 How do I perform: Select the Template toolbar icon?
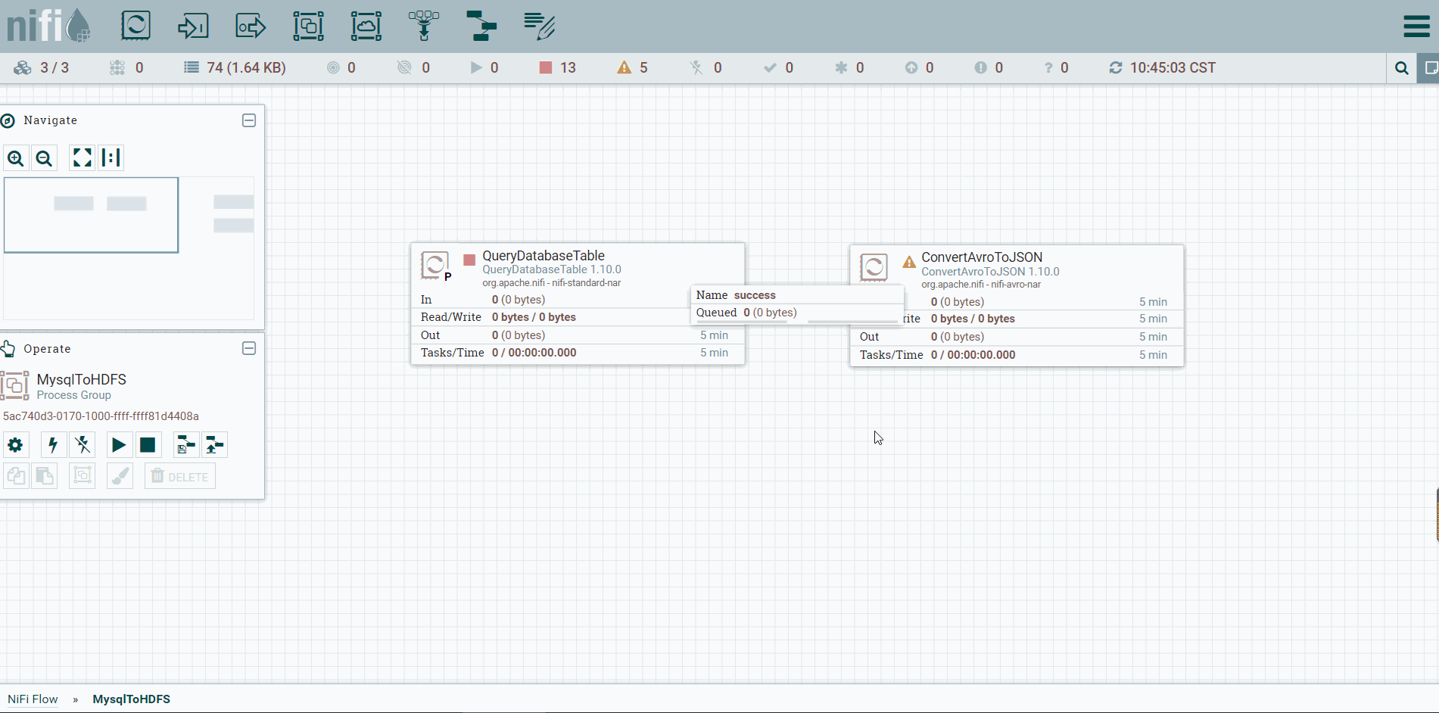point(481,26)
